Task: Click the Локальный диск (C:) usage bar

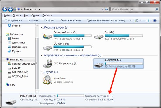Action: tap(72, 36)
